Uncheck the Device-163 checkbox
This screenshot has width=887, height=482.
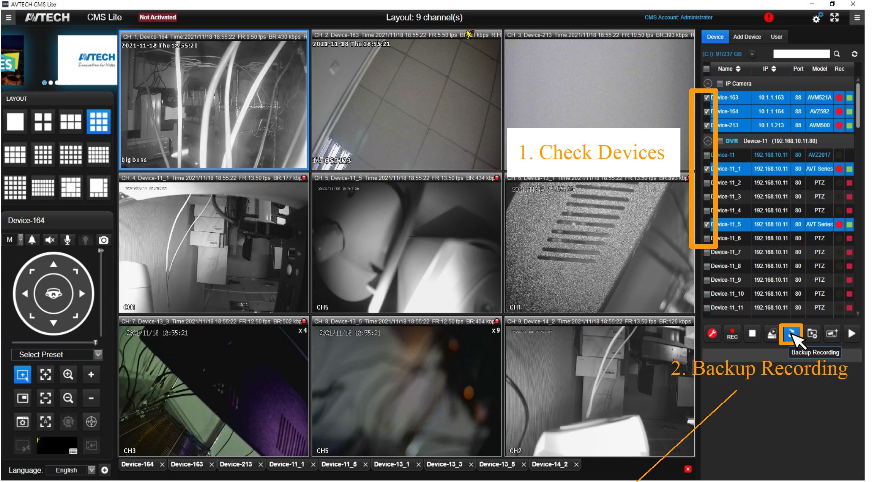coord(706,98)
